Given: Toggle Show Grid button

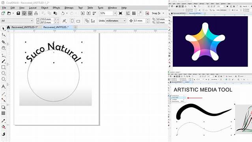Looking at the screenshot, I should click(134, 13).
